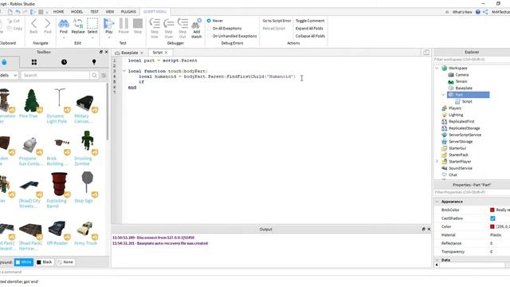Viewport: 510px width, 287px height.
Task: Open the Toolbox Marketplace tab icon
Action: (4, 62)
